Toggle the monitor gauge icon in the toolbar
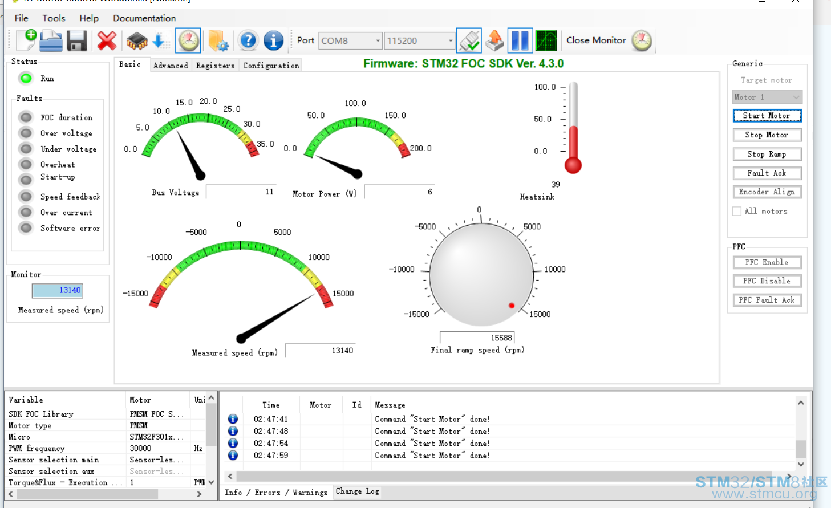 tap(188, 40)
